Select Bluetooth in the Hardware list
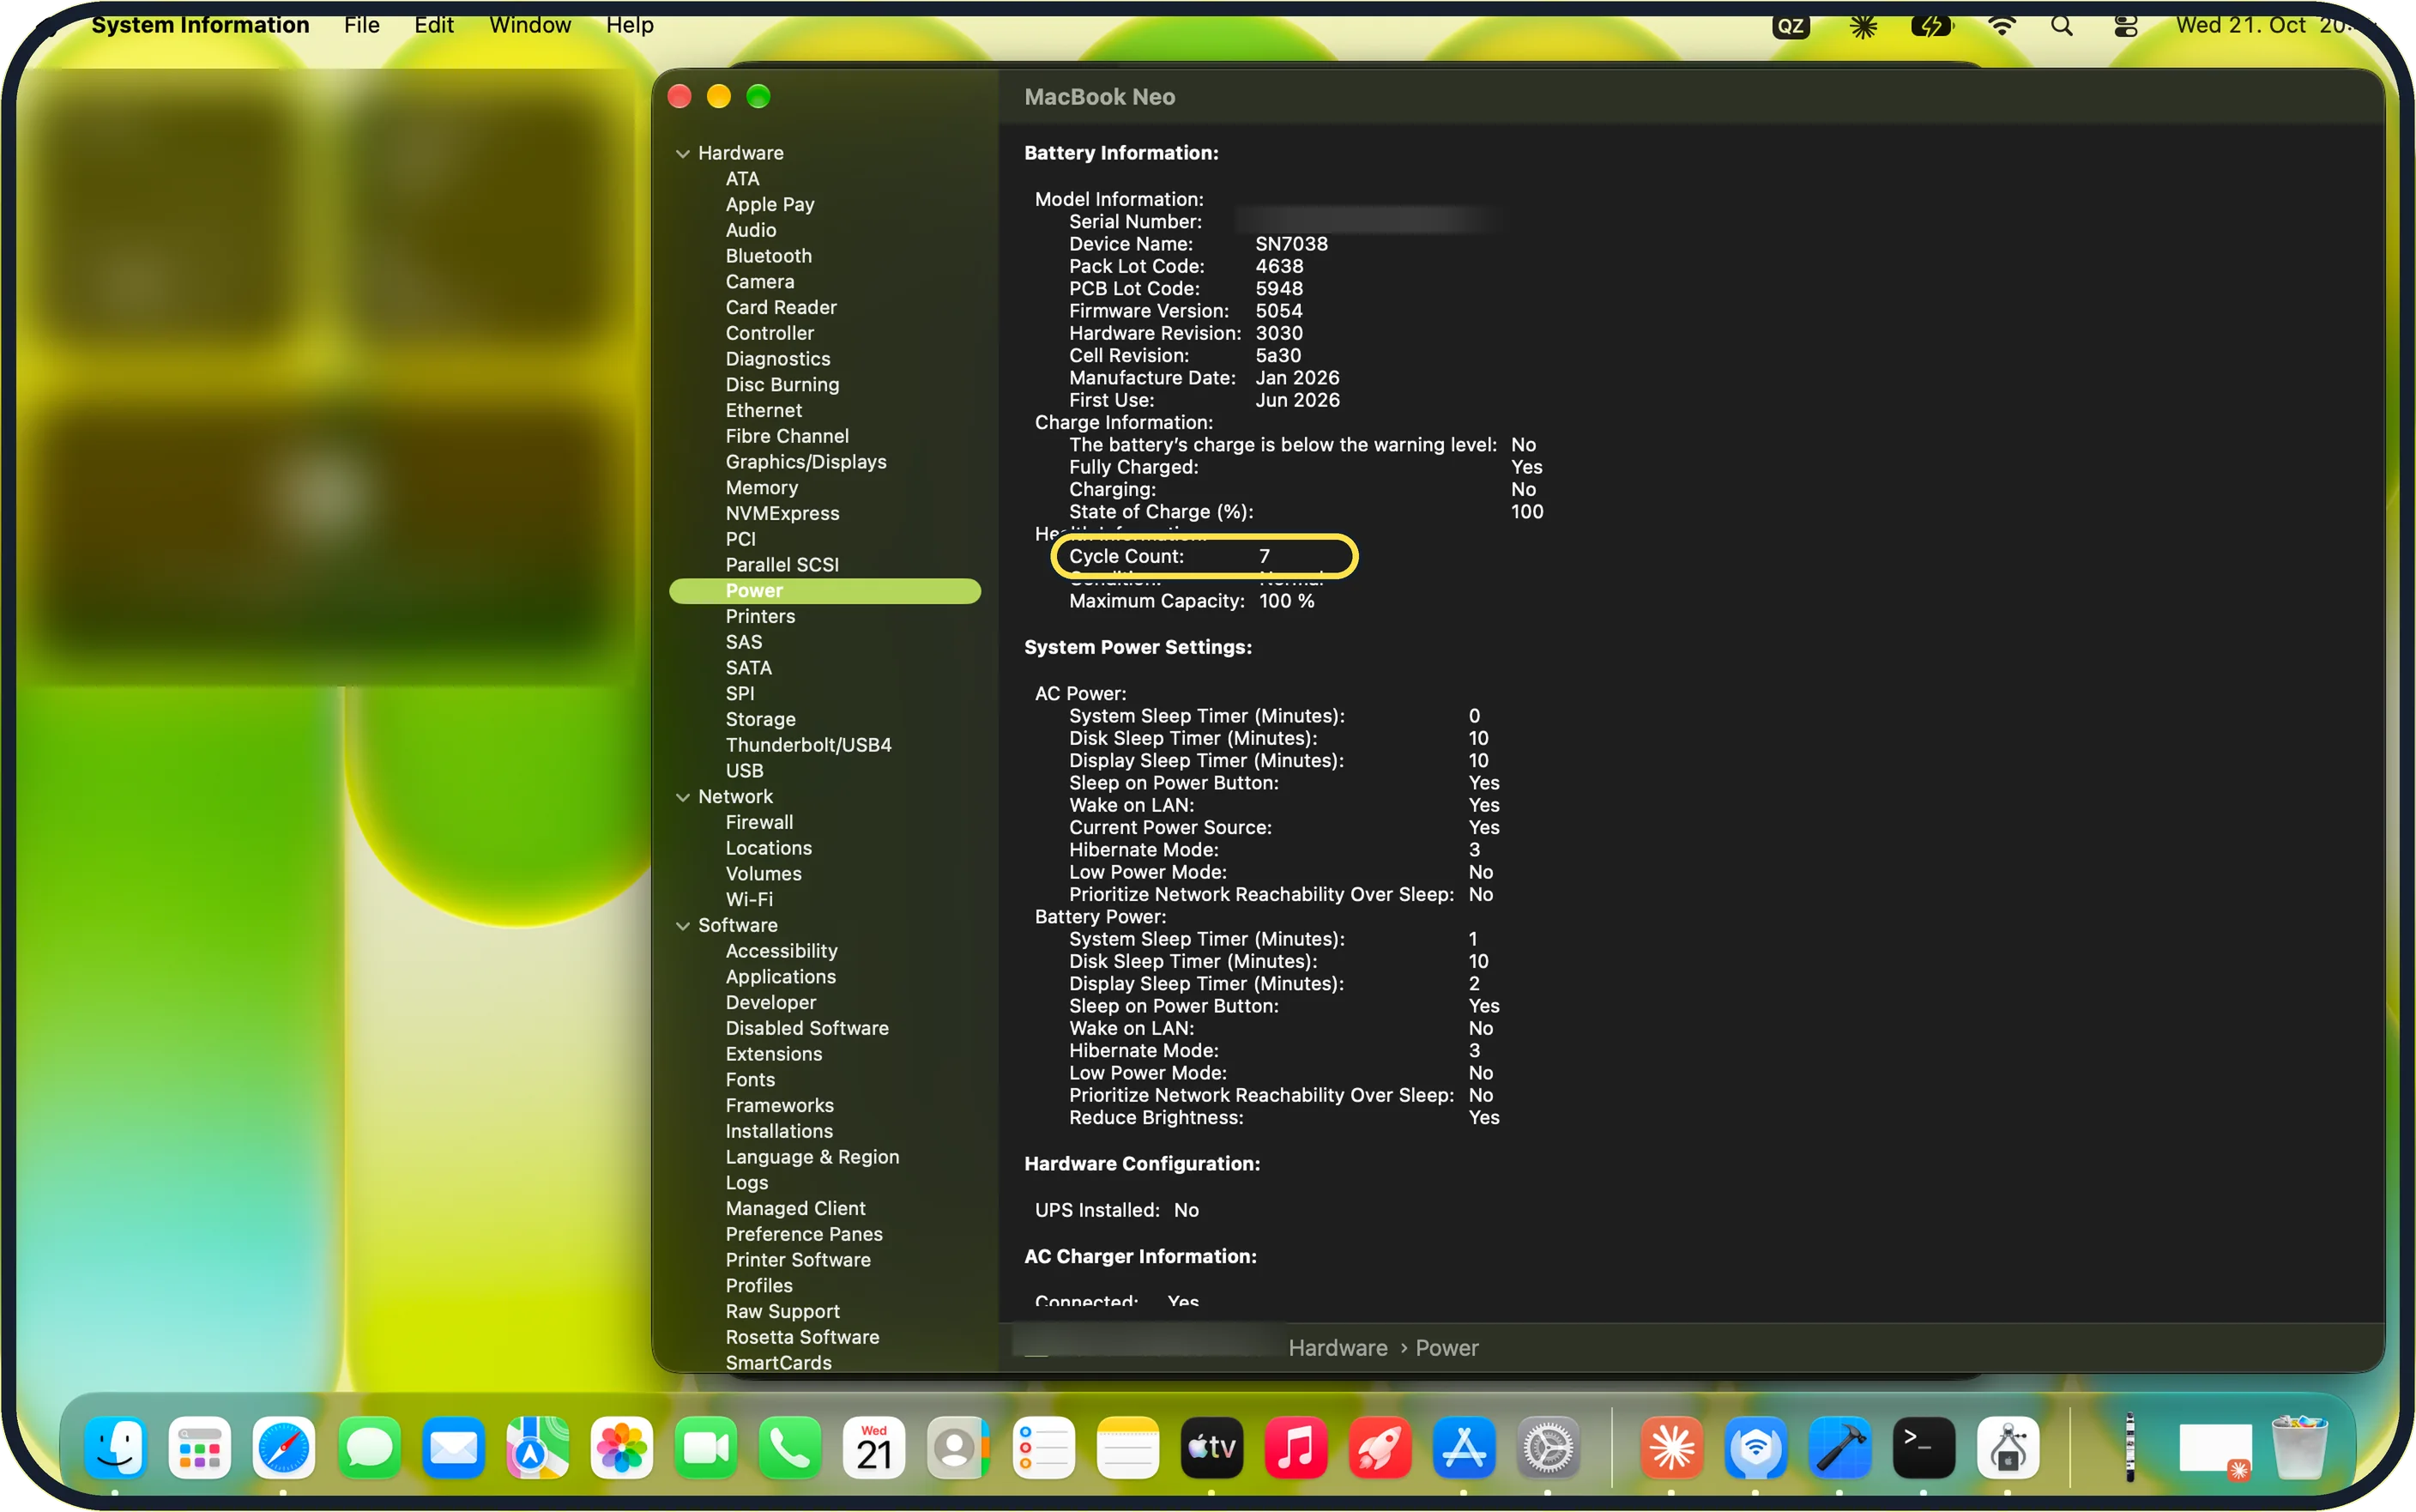Viewport: 2416px width, 1512px height. [x=768, y=256]
